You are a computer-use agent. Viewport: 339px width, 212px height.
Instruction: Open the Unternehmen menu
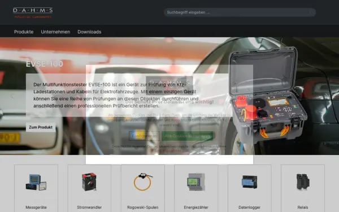[55, 32]
